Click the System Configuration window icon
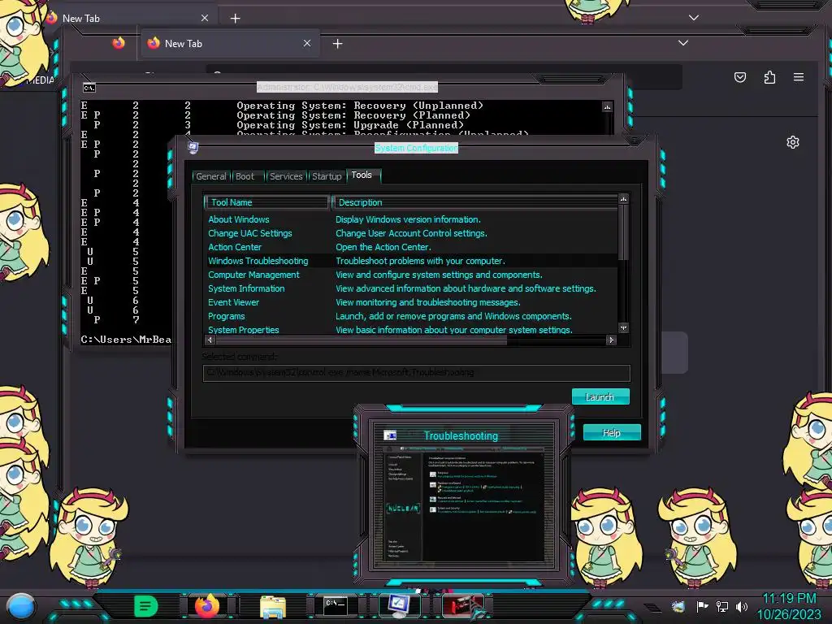 tap(193, 147)
